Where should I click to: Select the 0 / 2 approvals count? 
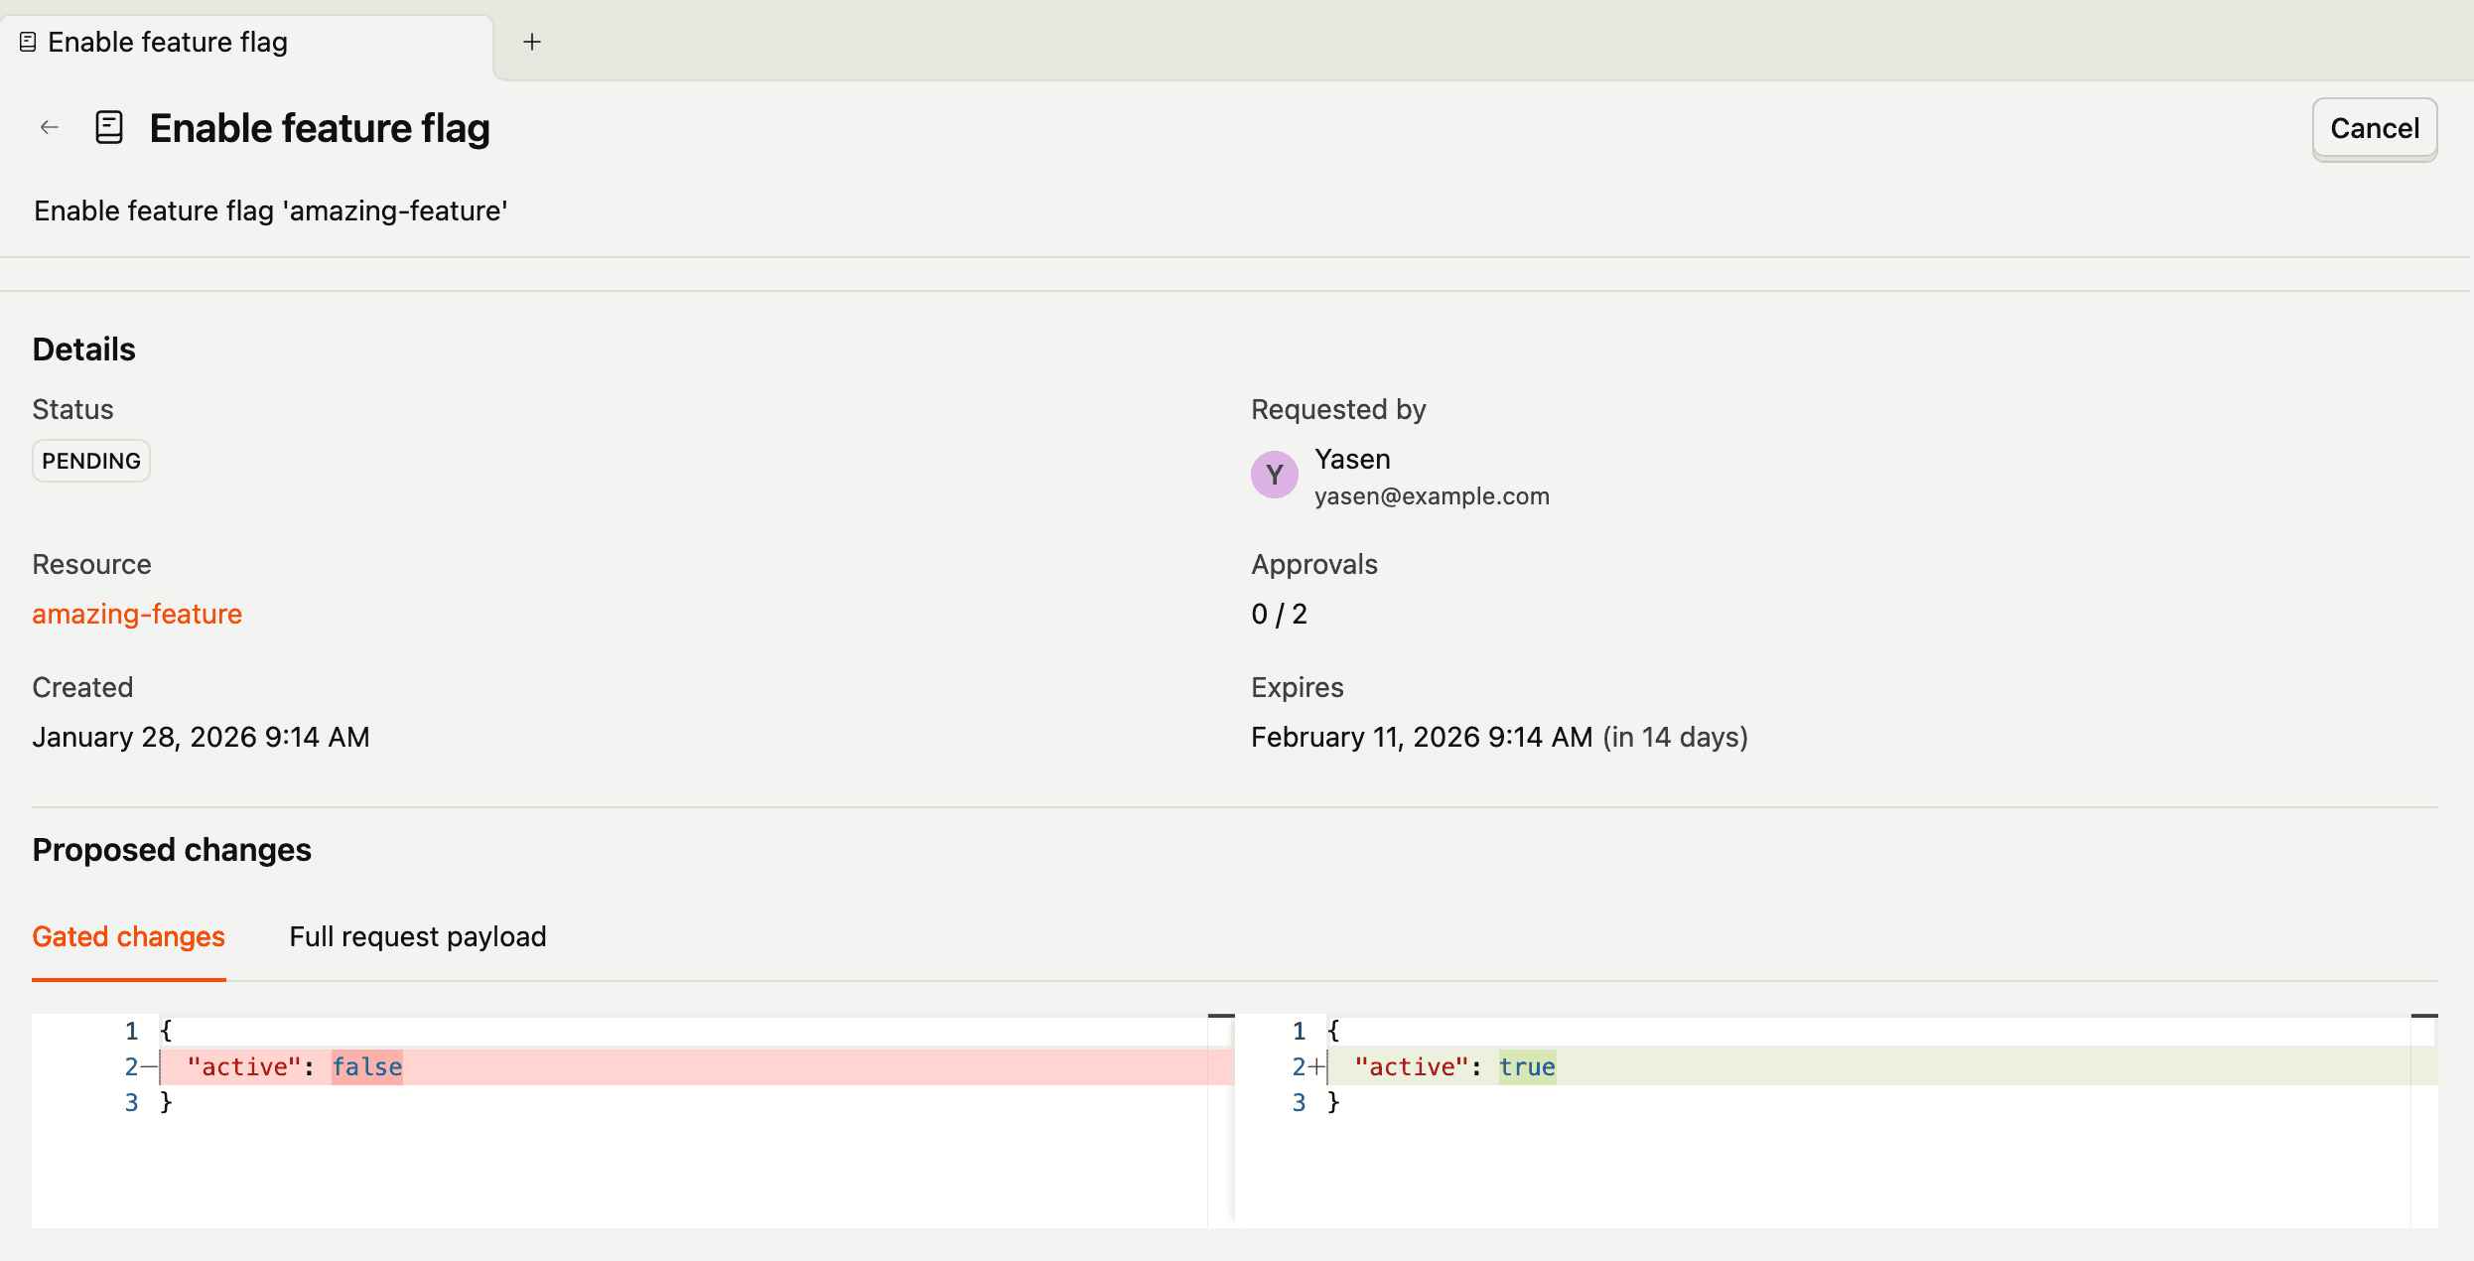tap(1279, 614)
